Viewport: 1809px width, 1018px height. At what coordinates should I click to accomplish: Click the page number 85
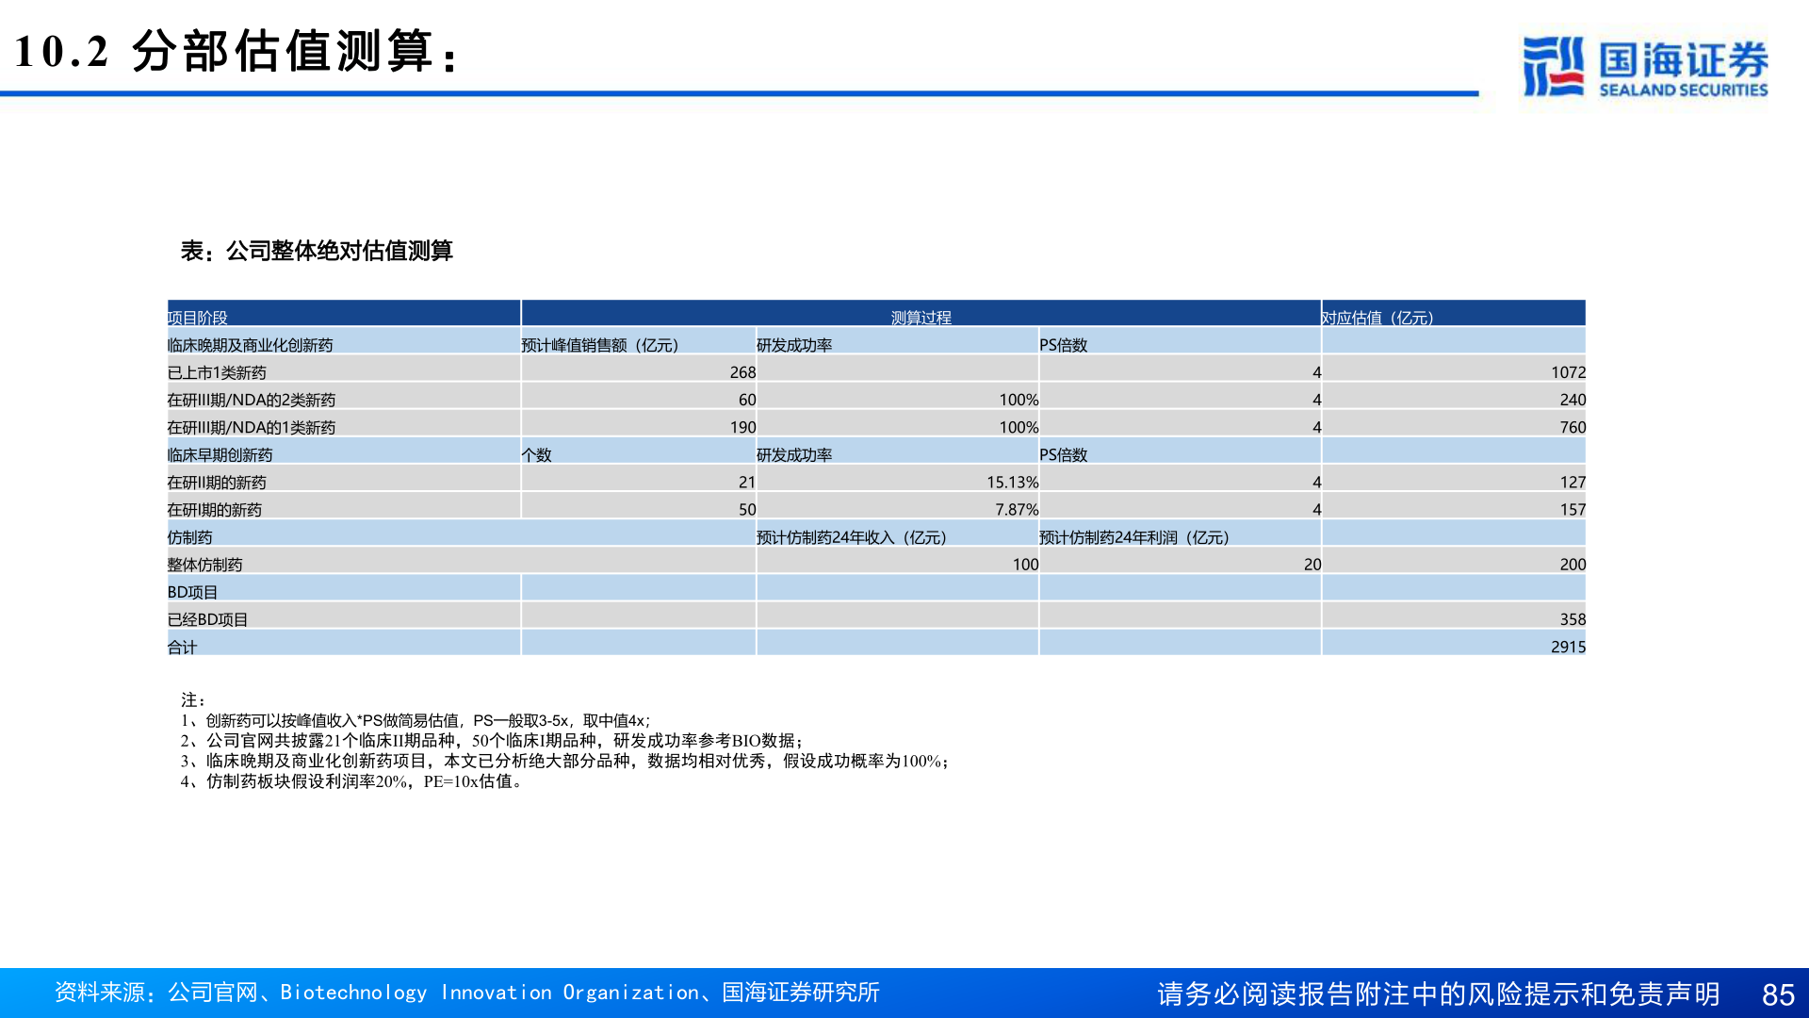1778,994
